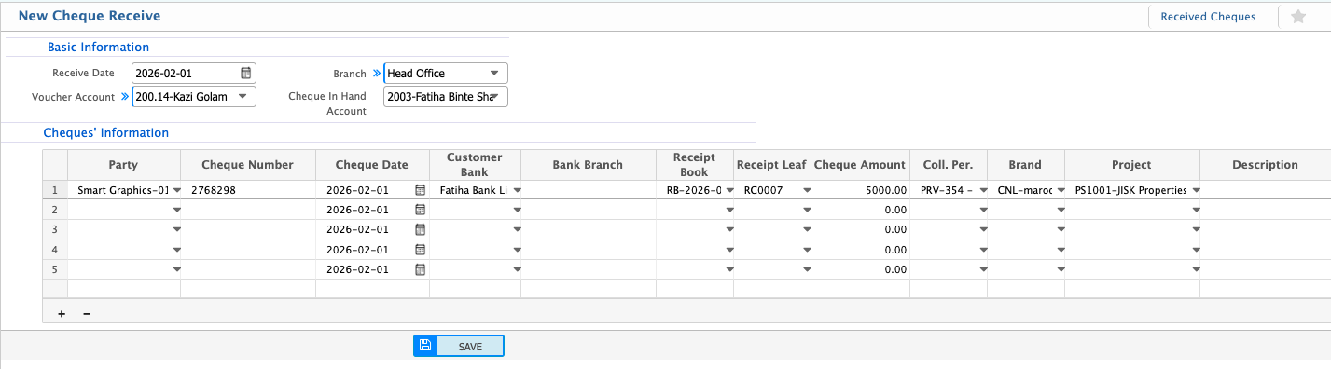1331x369 pixels.
Task: Click the Cheque Date column header
Action: [x=372, y=165]
